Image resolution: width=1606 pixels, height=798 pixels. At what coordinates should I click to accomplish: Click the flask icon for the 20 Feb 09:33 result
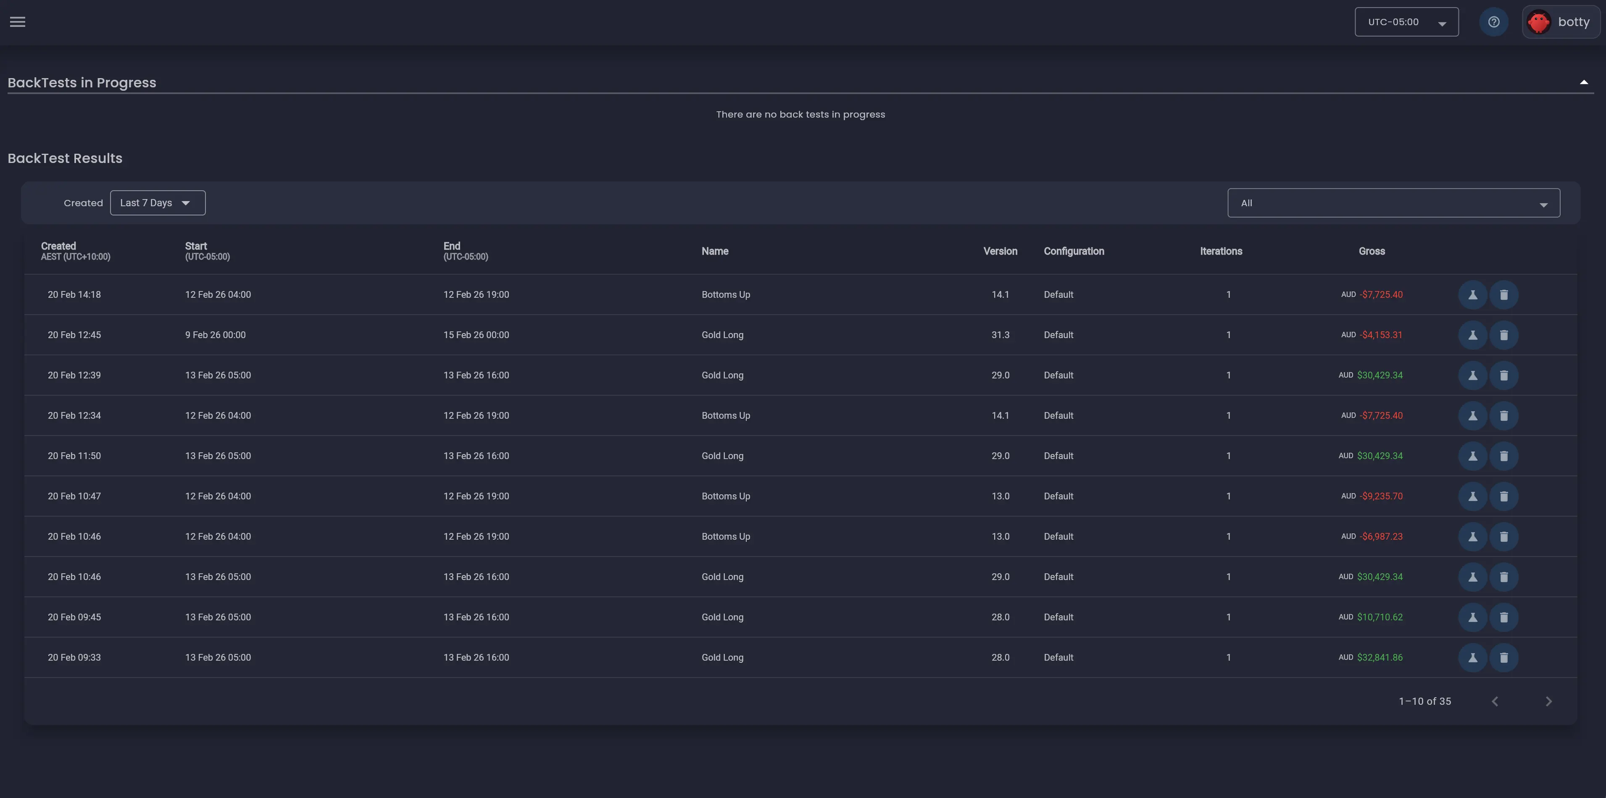1472,657
